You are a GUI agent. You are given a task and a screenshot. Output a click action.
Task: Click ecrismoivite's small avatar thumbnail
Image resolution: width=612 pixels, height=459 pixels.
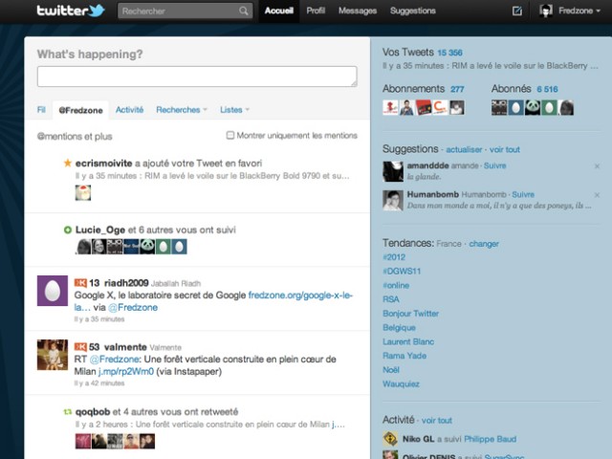[x=83, y=193]
